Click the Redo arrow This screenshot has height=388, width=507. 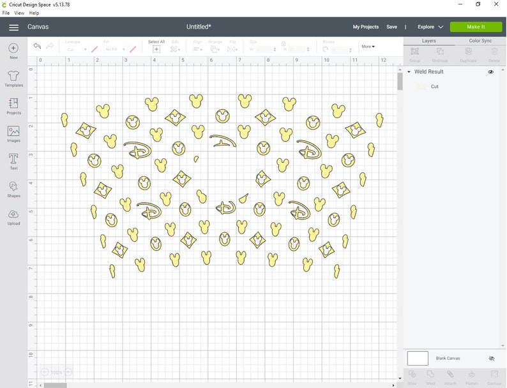tap(50, 46)
